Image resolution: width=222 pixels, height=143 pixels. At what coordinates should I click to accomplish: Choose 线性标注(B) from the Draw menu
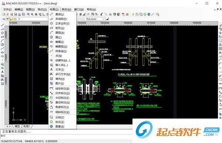[63, 89]
